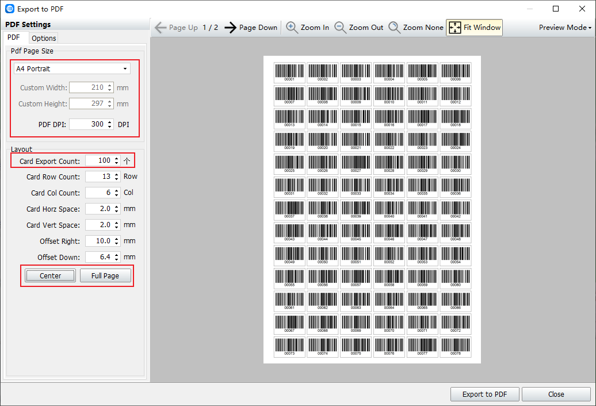
Task: Click barcode 00073 in the preview
Action: tap(289, 347)
